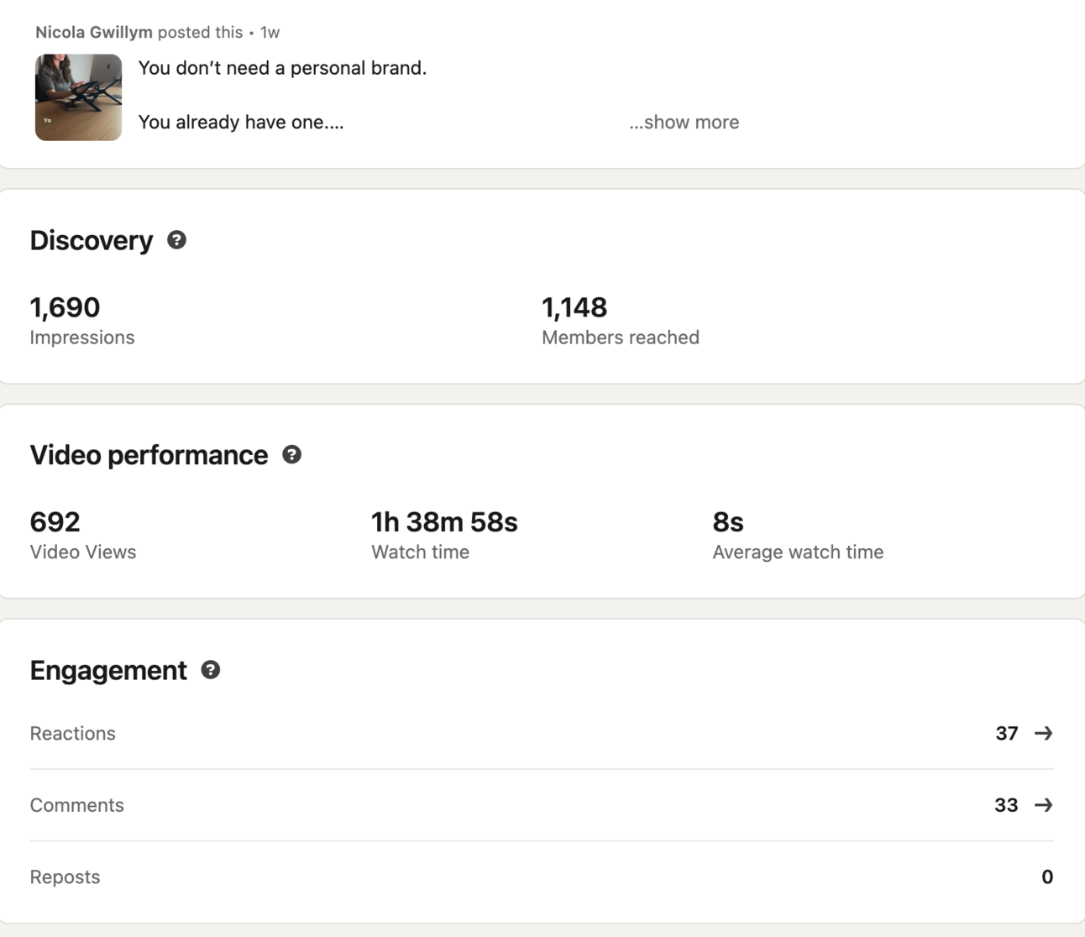Open the post video thumbnail
This screenshot has width=1085, height=937.
(x=78, y=97)
